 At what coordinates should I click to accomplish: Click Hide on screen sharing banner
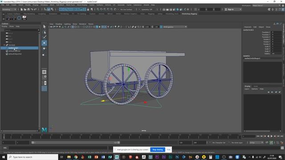(x=168, y=150)
